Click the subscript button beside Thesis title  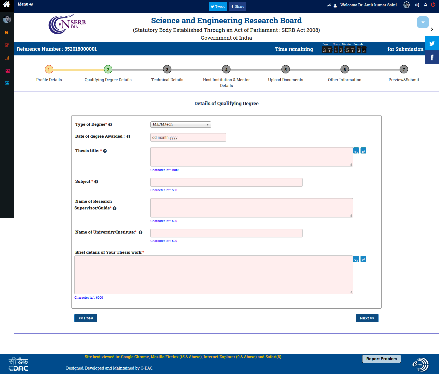(356, 151)
